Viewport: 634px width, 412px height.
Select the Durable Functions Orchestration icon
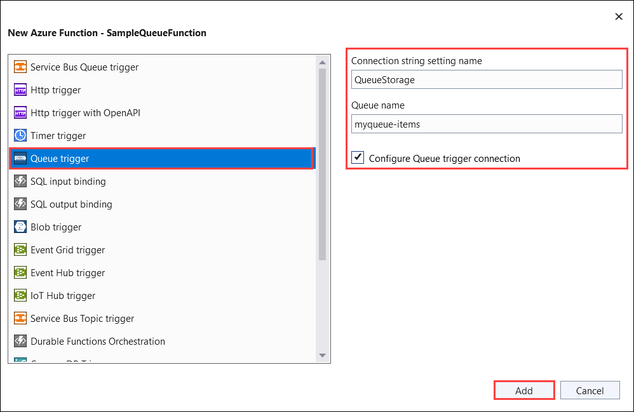(20, 341)
